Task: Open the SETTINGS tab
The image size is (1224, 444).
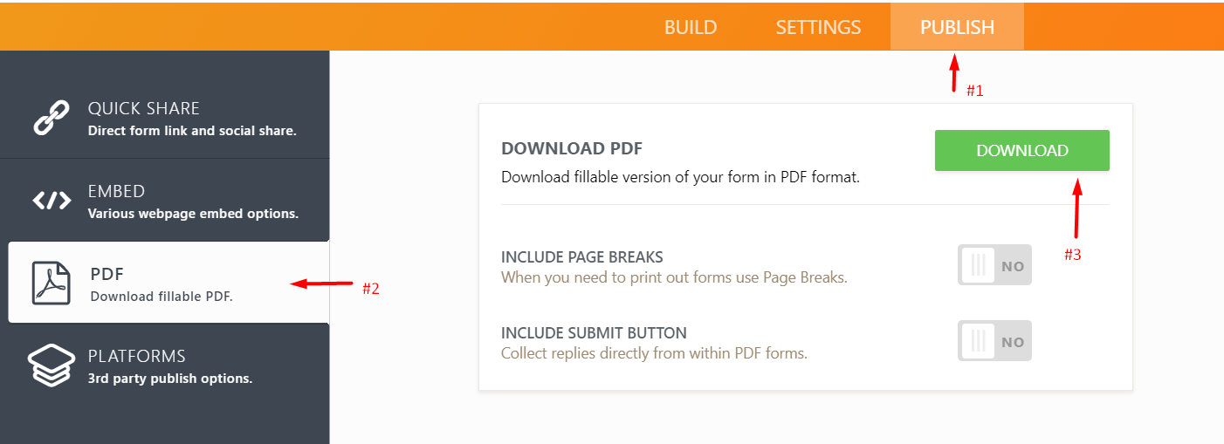Action: 818,27
